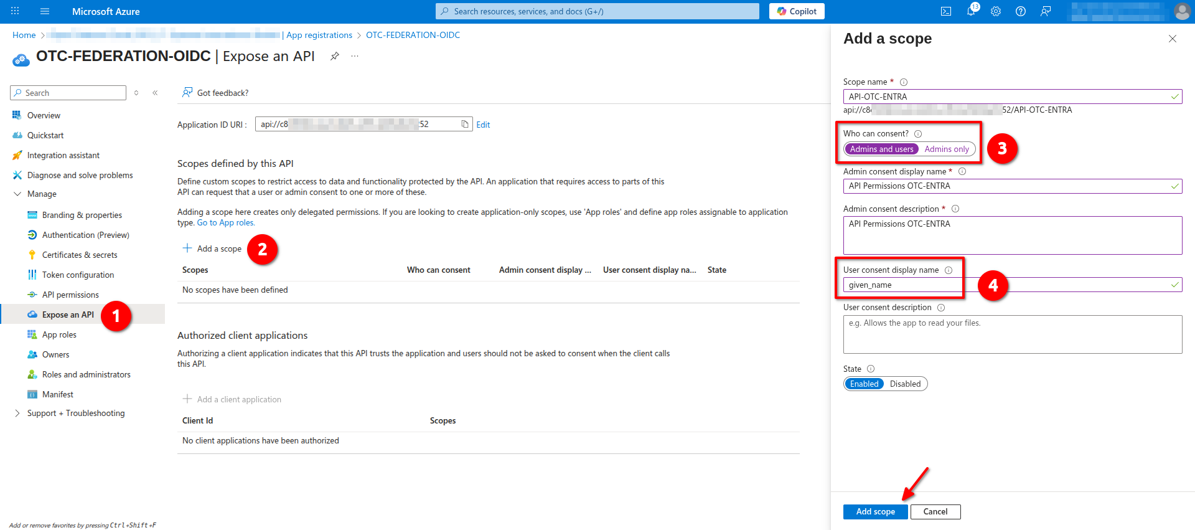Select Admins only consent option
The width and height of the screenshot is (1195, 530).
tap(946, 149)
